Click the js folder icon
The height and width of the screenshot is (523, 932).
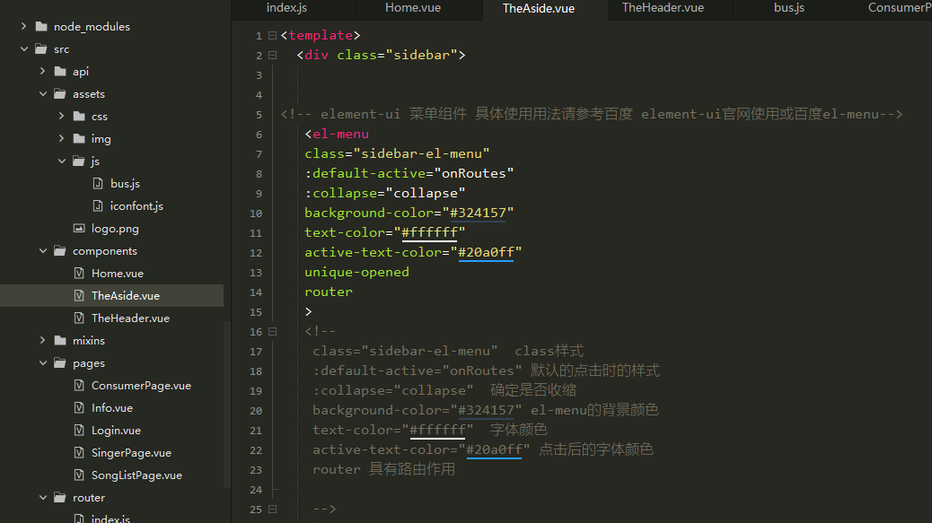click(x=79, y=161)
